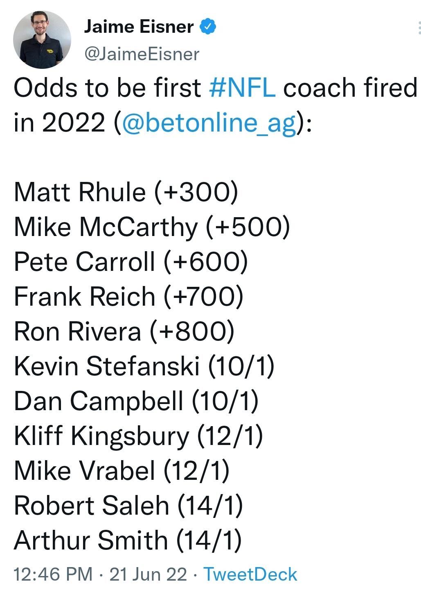
Task: Click the Frank Reich (+700) line
Action: coord(129,296)
